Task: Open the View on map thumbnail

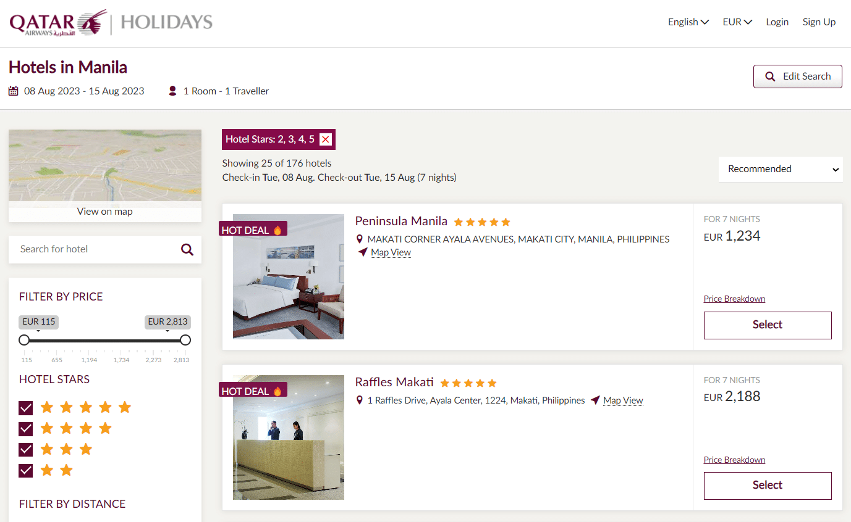Action: coord(105,176)
